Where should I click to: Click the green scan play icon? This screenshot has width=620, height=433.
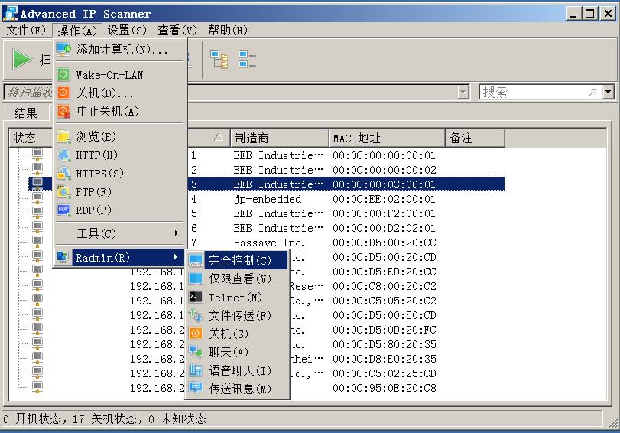point(22,60)
